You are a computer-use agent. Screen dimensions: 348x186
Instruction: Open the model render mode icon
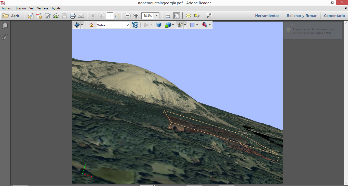point(168,25)
